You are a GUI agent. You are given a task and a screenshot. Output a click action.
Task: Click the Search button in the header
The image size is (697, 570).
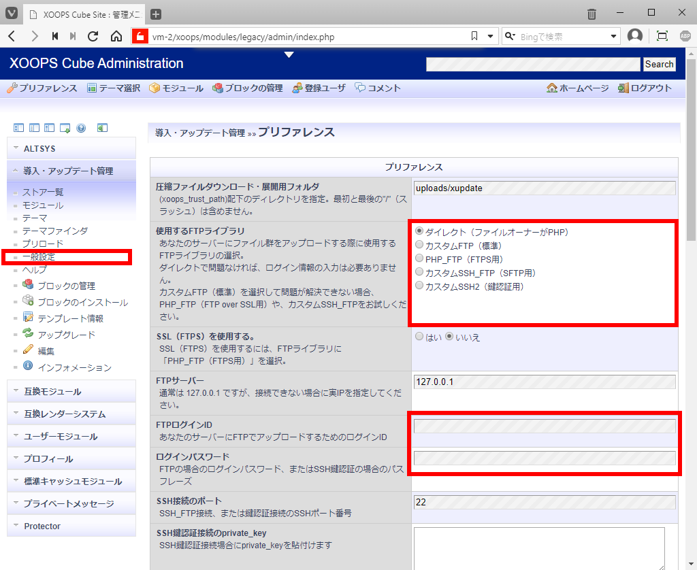click(x=659, y=64)
